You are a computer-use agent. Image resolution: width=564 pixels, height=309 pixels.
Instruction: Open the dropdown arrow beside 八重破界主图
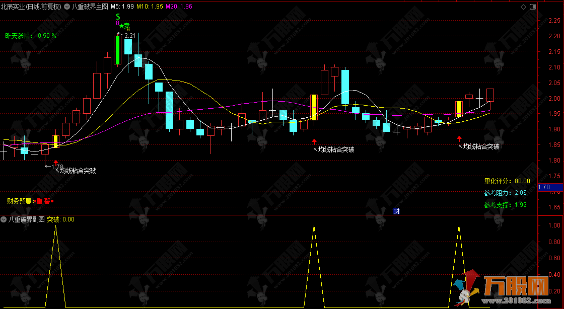[x=67, y=7]
